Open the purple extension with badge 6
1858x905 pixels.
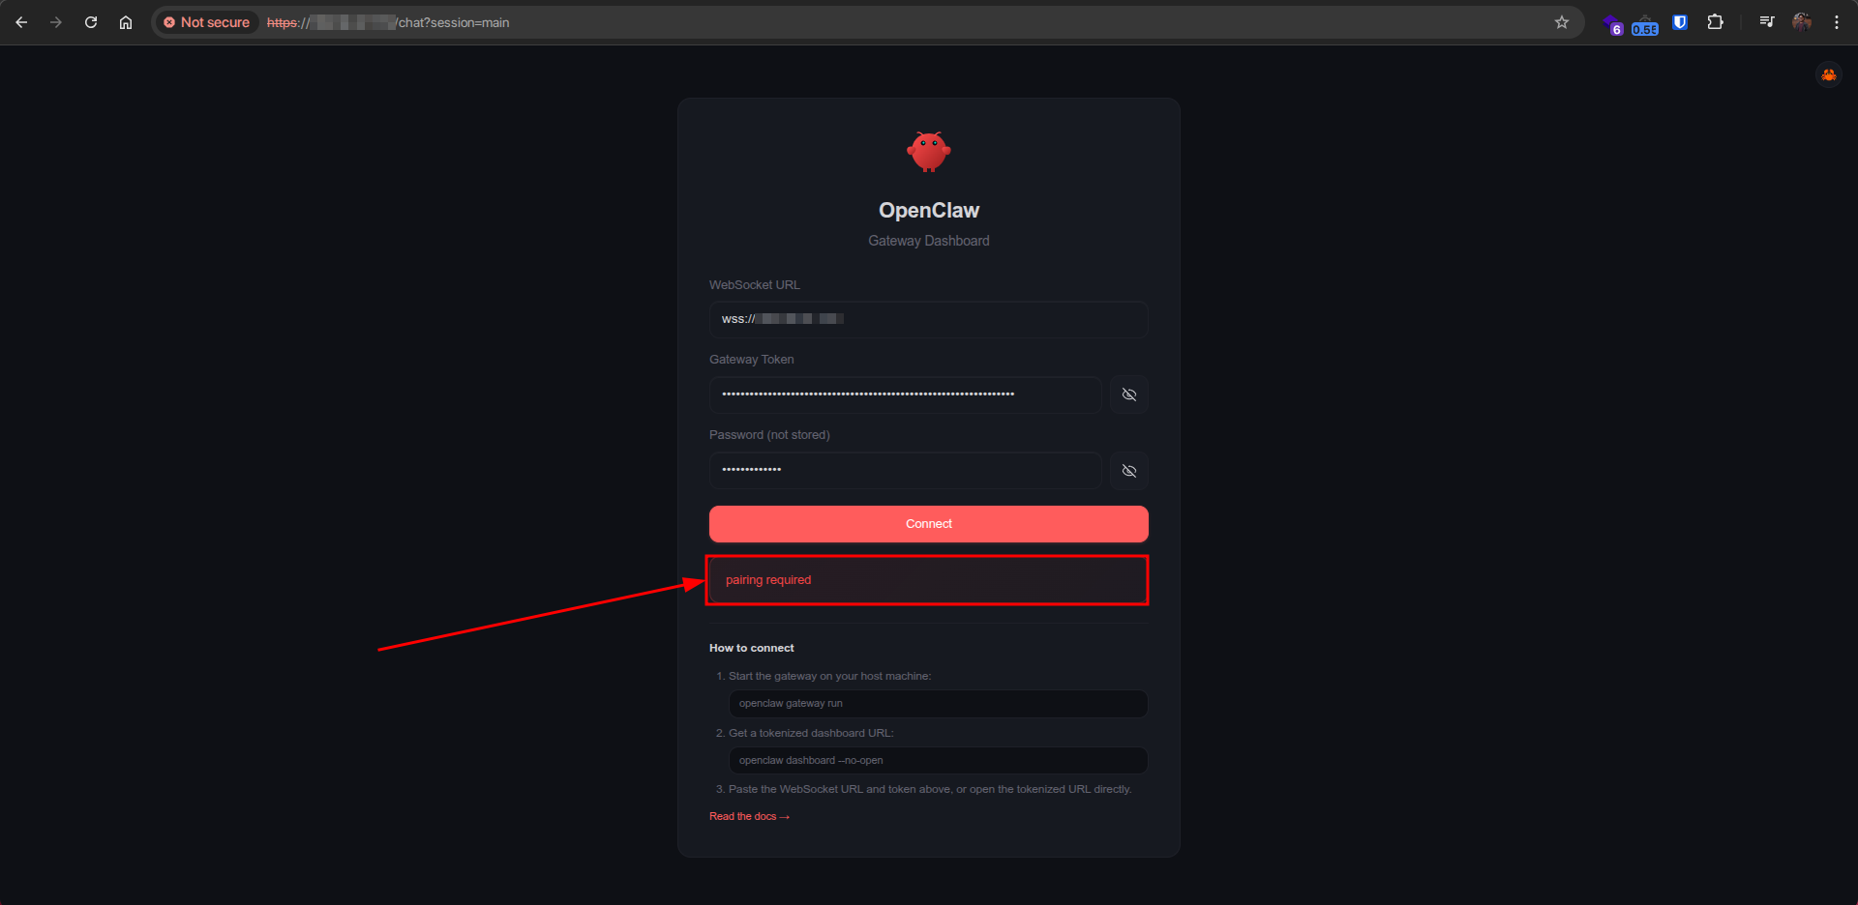pyautogui.click(x=1612, y=24)
